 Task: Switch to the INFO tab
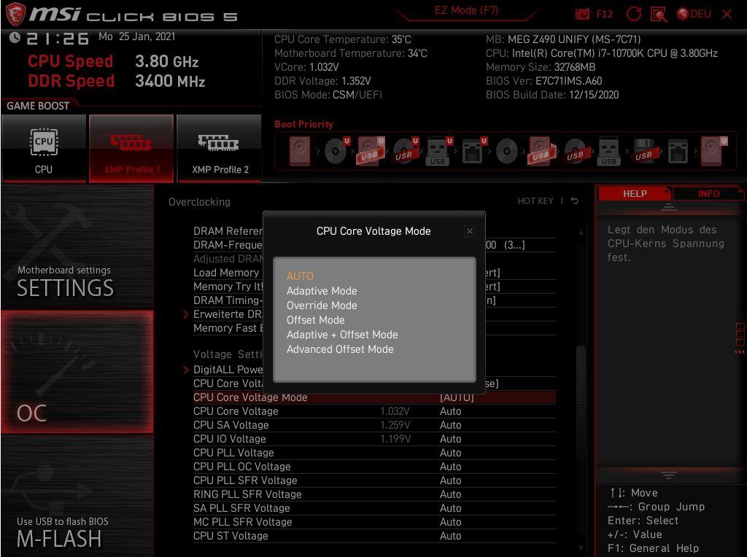(x=708, y=194)
